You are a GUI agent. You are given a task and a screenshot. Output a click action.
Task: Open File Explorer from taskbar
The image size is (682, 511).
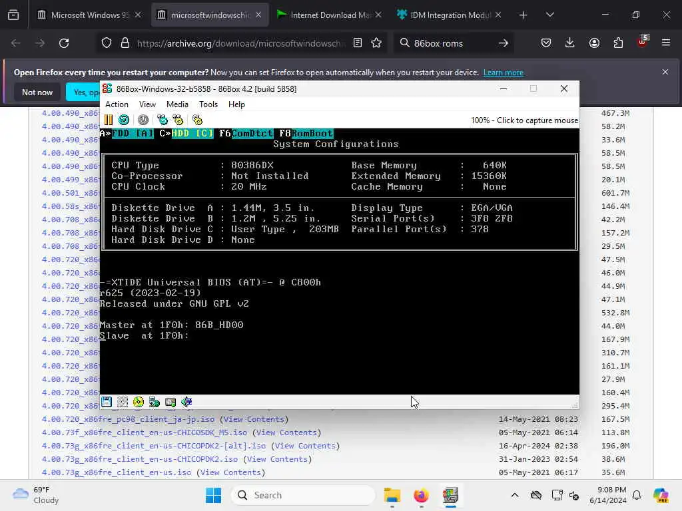[392, 495]
